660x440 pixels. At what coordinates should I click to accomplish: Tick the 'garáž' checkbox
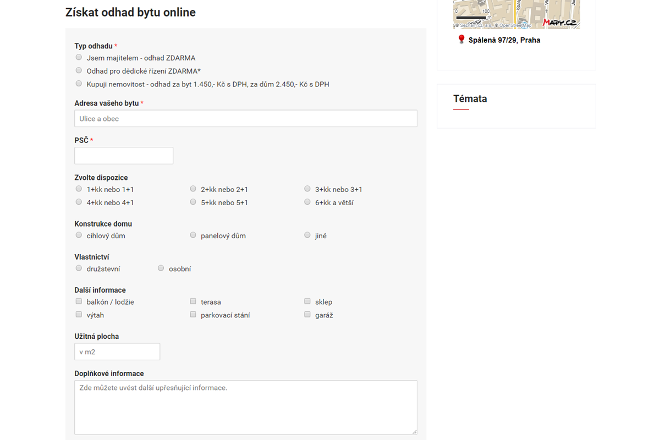307,315
